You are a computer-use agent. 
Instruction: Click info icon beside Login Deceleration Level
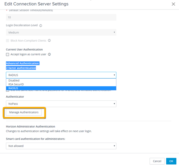click(41, 26)
